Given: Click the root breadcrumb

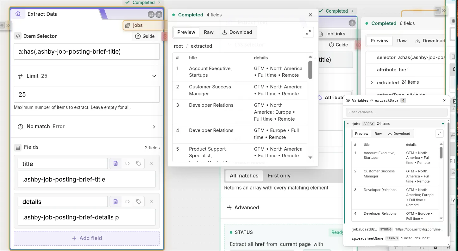Looking at the screenshot, I should pyautogui.click(x=179, y=46).
